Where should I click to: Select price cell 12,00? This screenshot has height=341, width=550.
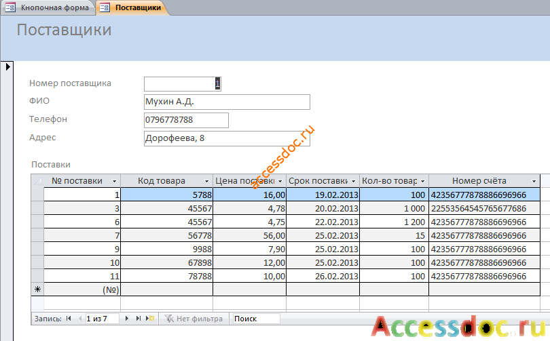pos(249,262)
